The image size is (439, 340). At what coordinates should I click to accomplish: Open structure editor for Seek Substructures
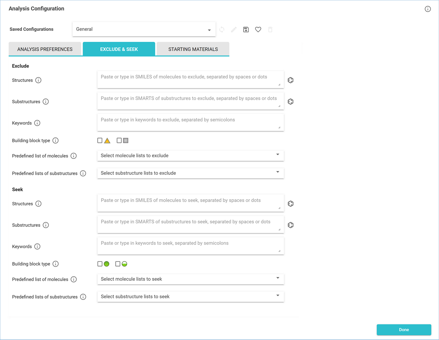[x=290, y=225]
